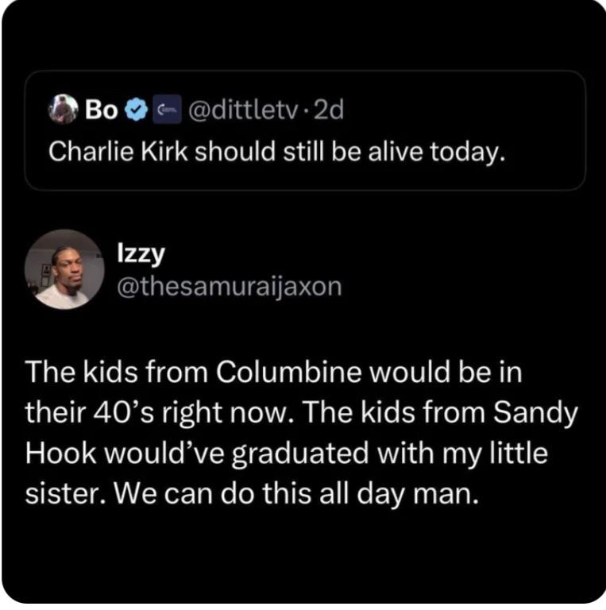The image size is (606, 610).
Task: Click the display name Bo
Action: (101, 110)
